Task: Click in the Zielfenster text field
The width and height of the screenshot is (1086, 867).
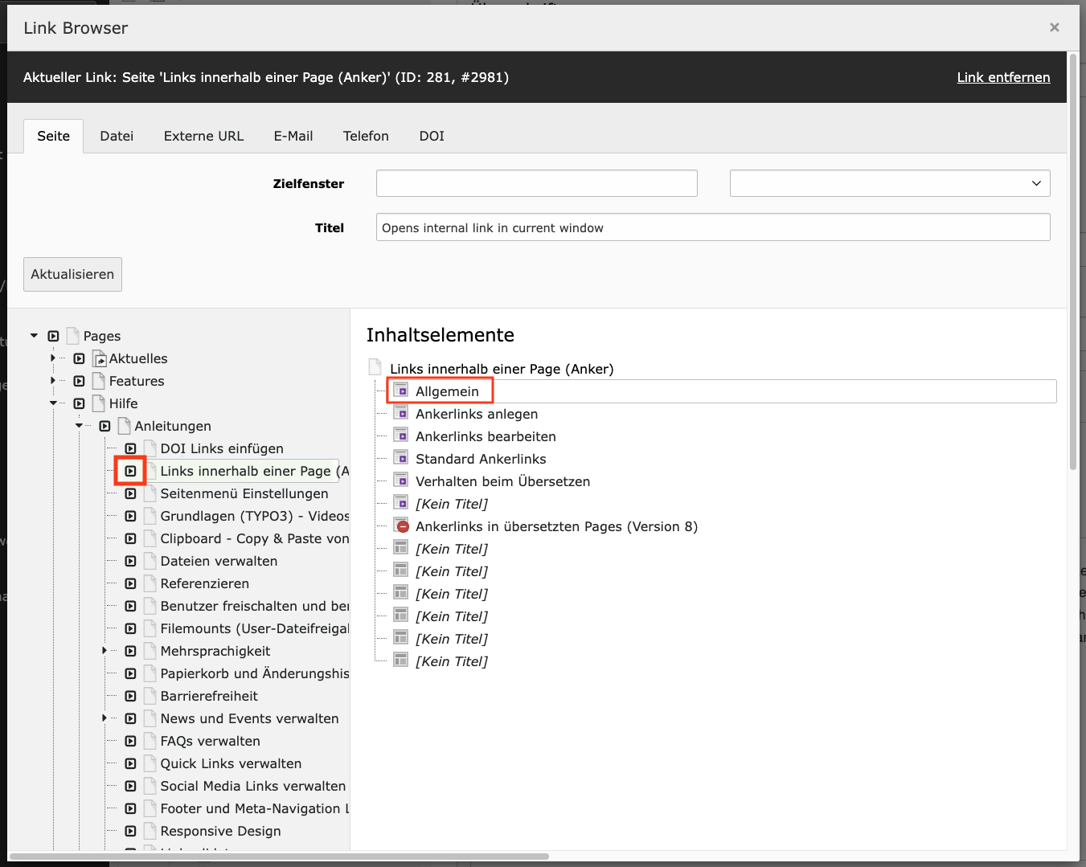Action: (x=536, y=183)
